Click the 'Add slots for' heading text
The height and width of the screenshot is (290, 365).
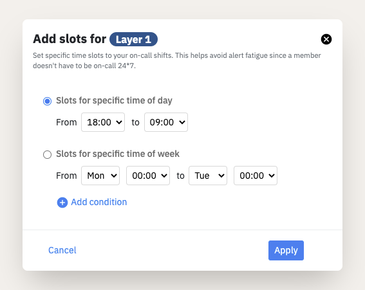(x=70, y=39)
